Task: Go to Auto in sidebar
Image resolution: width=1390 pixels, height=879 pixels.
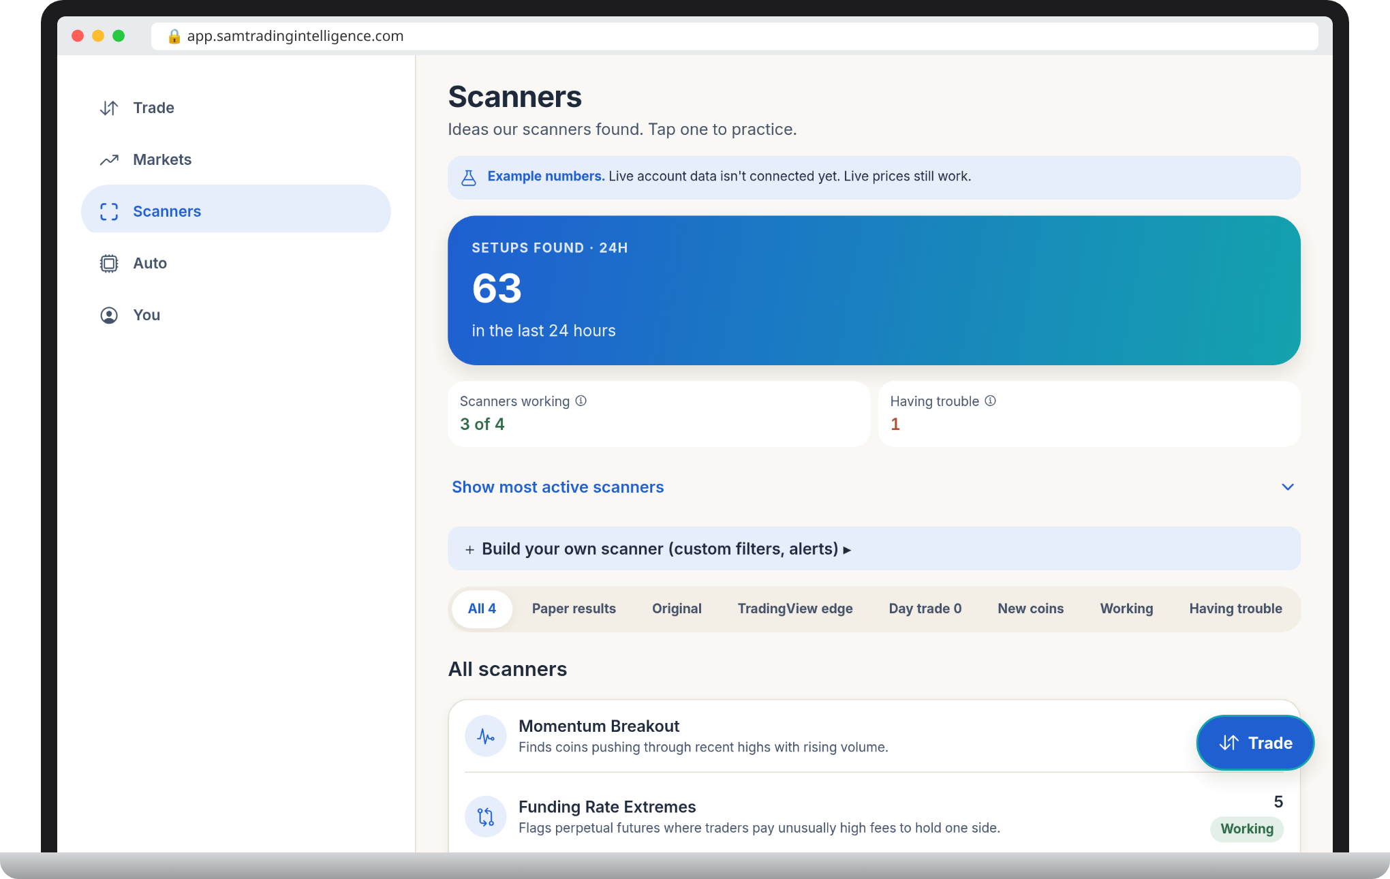Action: pos(236,263)
